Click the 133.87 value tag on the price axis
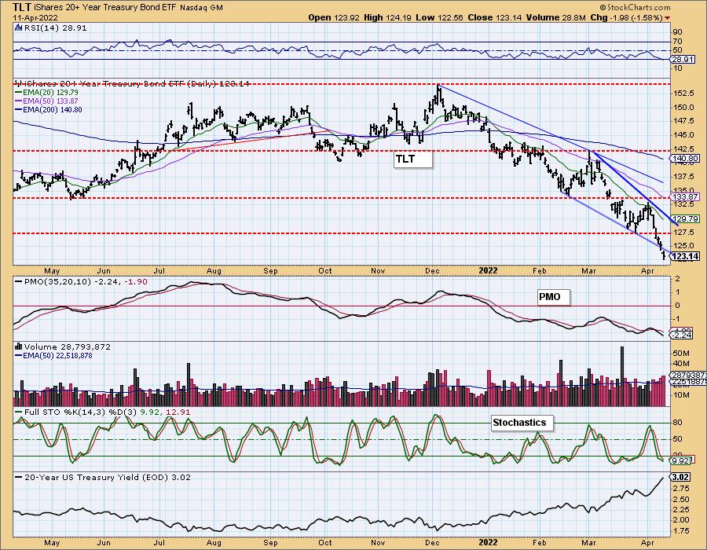Screen dimensions: 707x550 point(685,197)
